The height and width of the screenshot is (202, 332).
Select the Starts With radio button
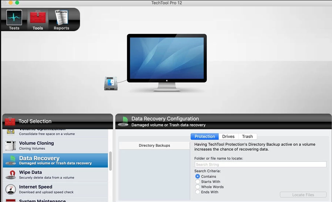198,181
